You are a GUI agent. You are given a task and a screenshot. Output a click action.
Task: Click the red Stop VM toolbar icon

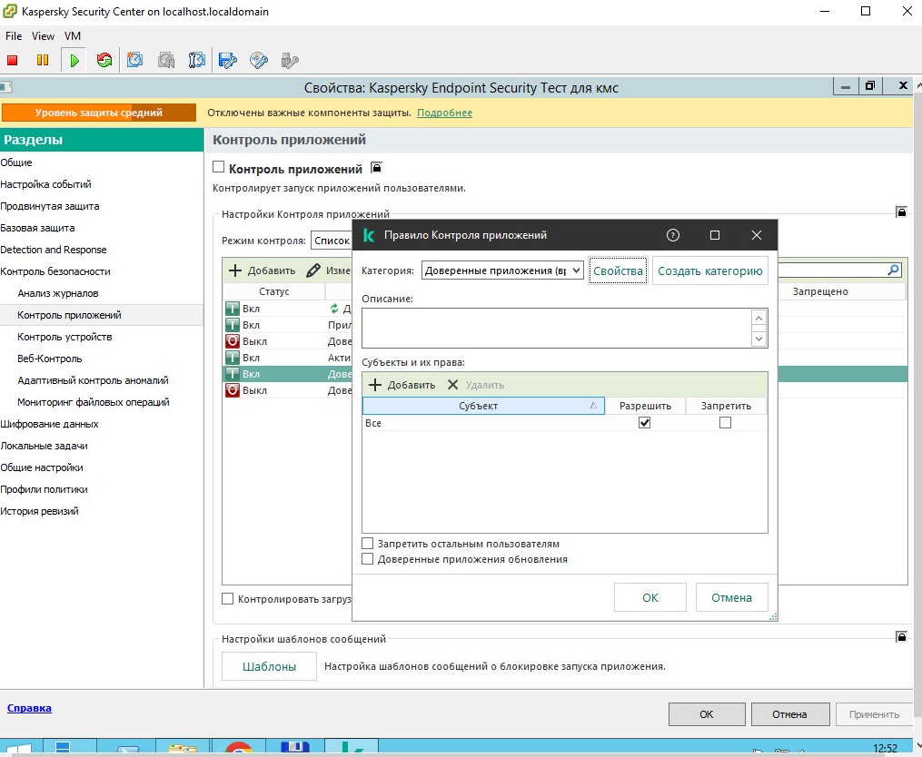point(13,60)
